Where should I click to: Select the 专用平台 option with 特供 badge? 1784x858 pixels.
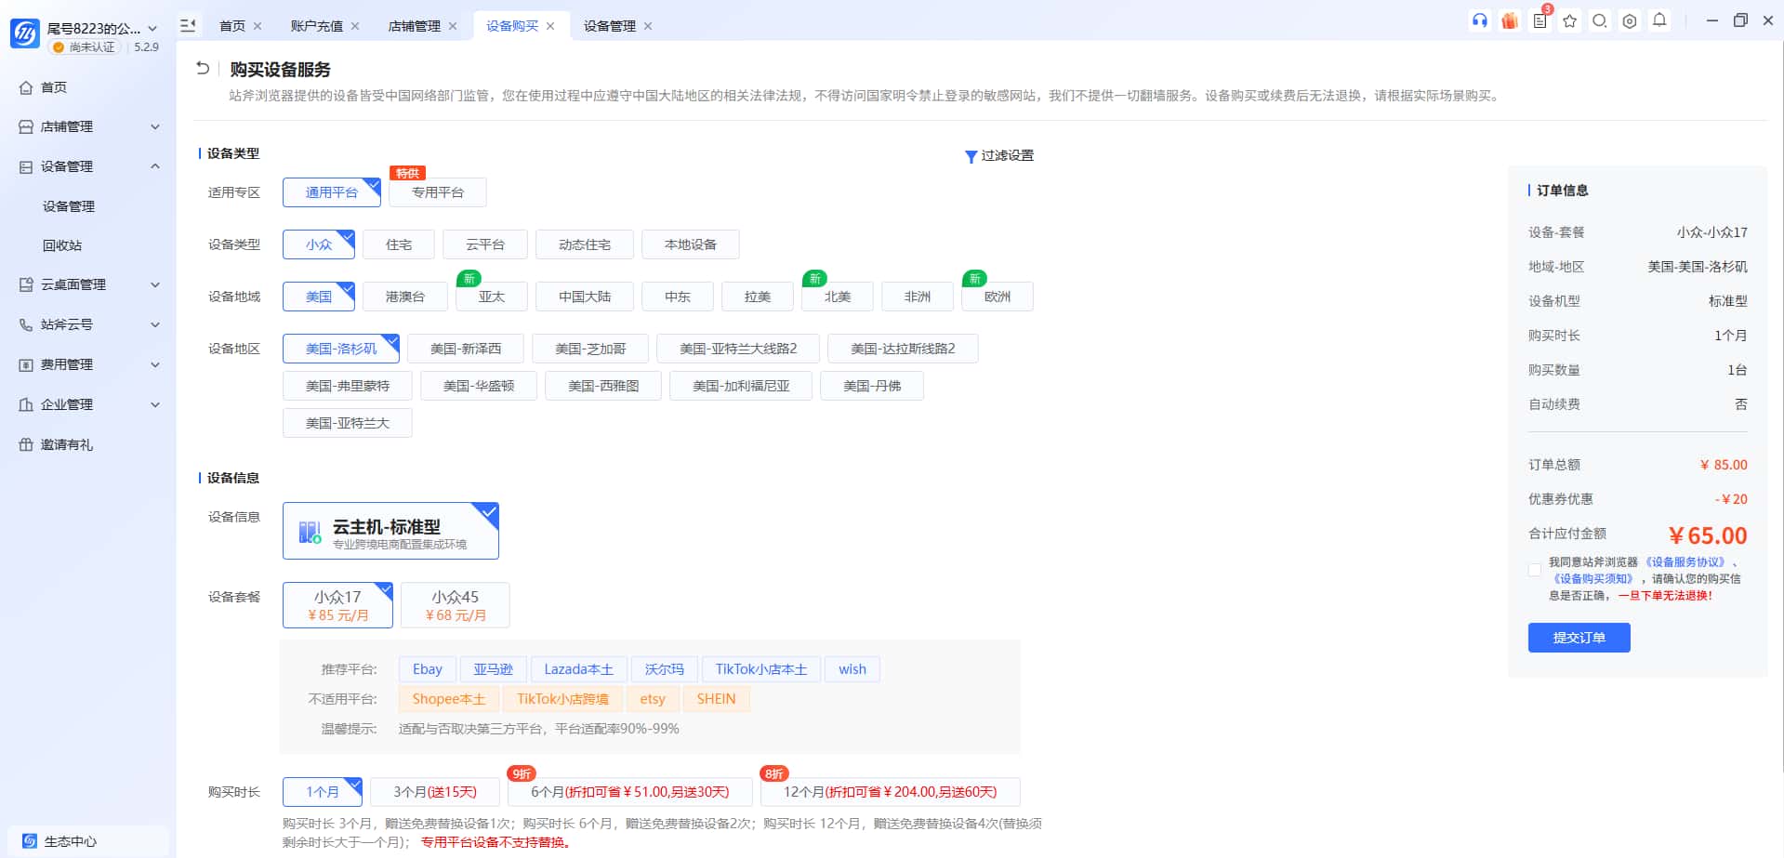click(x=437, y=192)
